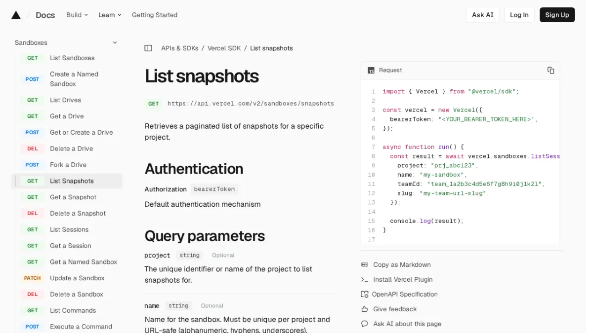Screen dimensions: 593x333
Task: Click the DEL badge beside Delete a Drive
Action: click(33, 148)
